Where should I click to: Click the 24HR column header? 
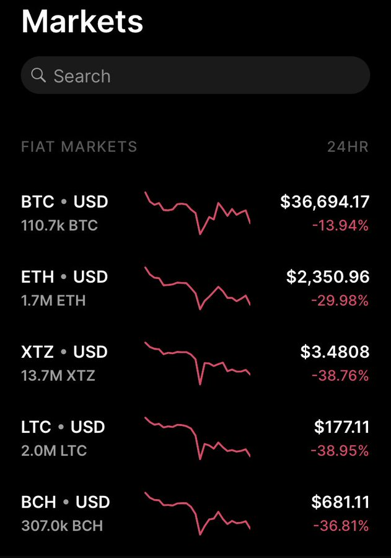tap(348, 146)
